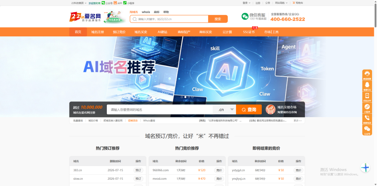Open the .cn domain suffix dropdown
This screenshot has height=186, width=377.
click(x=224, y=110)
